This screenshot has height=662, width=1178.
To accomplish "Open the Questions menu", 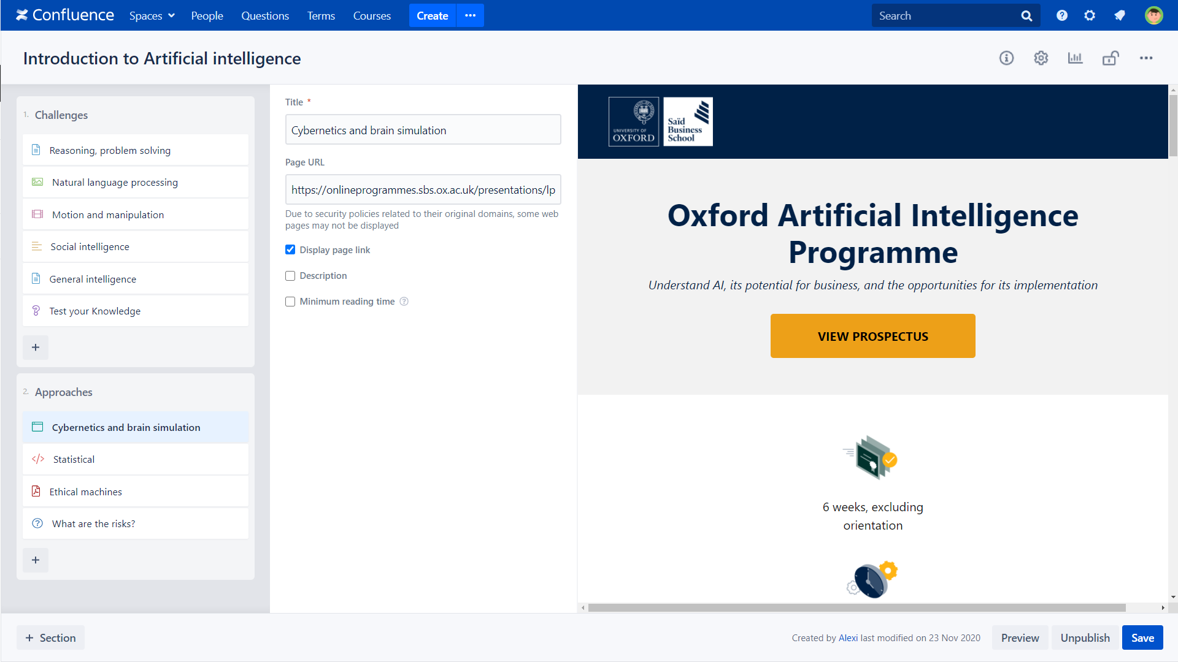I will [265, 16].
